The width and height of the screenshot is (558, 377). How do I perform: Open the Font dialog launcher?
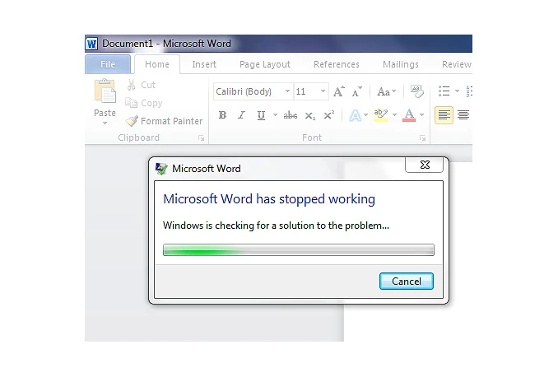tap(422, 138)
